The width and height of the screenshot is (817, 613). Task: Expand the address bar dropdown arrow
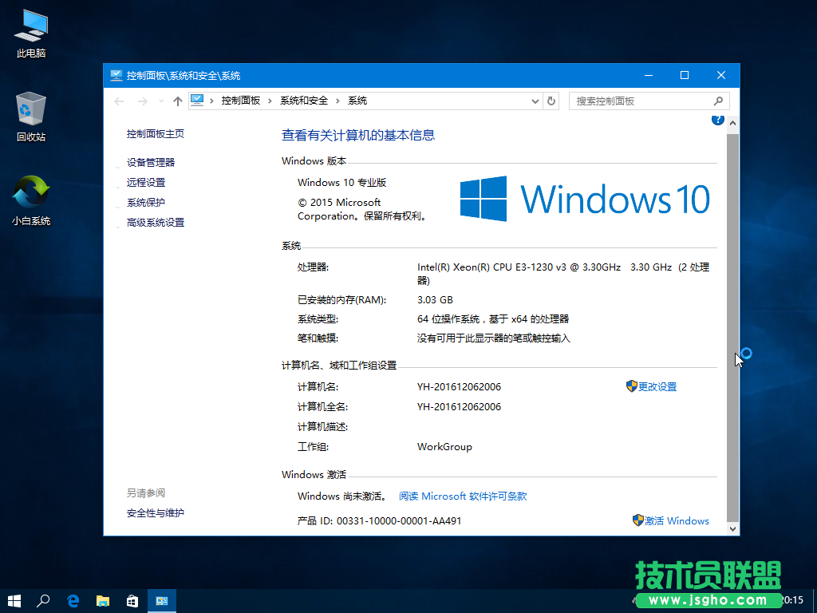(x=535, y=101)
